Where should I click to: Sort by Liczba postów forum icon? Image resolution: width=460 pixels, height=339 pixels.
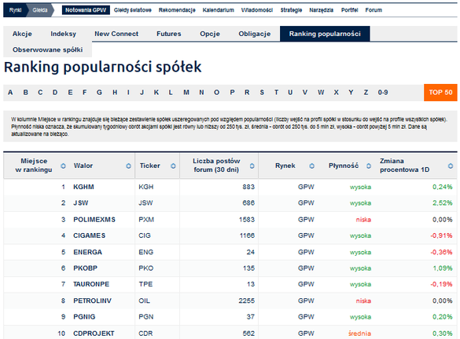pos(252,166)
